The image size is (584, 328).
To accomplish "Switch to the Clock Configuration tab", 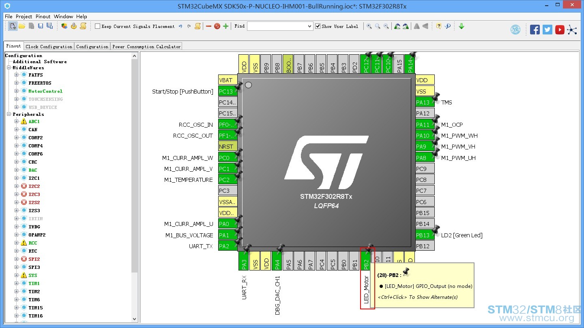I will click(49, 47).
